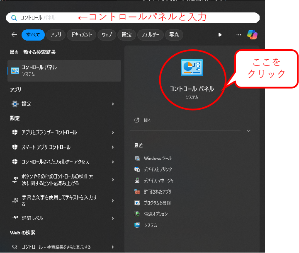Image resolution: width=299 pixels, height=253 pixels.
Task: Click shield icon beside アプリとブラウザー コントロール
Action: pyautogui.click(x=15, y=133)
